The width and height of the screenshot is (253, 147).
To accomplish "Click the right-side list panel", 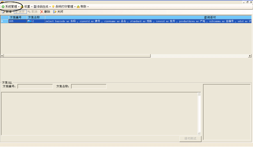I will pyautogui.click(x=227, y=112).
